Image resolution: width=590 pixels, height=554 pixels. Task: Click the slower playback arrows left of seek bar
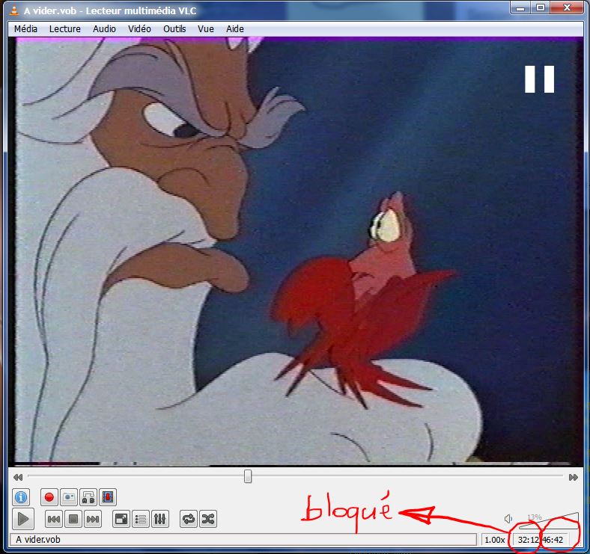(18, 477)
